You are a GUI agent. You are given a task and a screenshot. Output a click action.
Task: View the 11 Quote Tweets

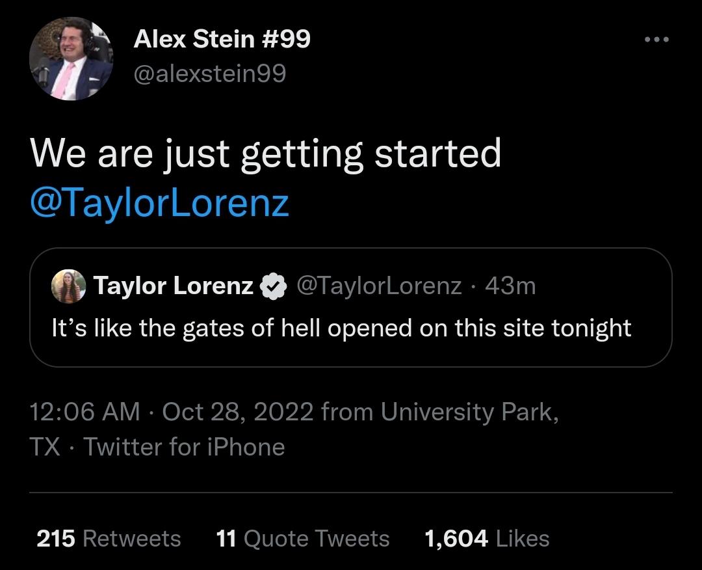coord(303,539)
